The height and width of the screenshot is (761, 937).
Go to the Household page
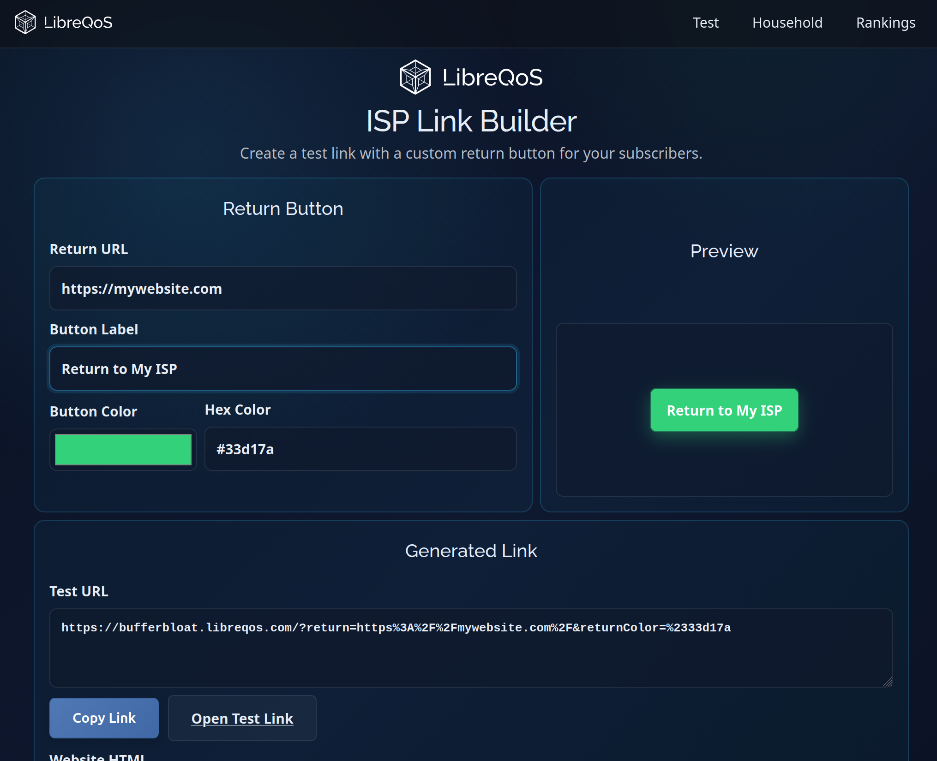click(787, 23)
